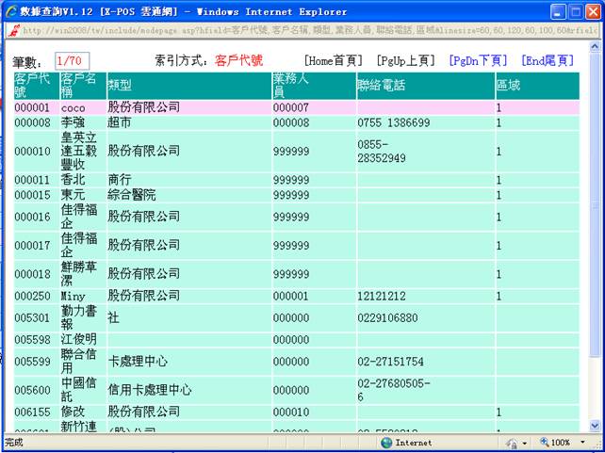Go to first page via Home首頁 link
Viewport: 605px width, 453px height.
(x=333, y=60)
